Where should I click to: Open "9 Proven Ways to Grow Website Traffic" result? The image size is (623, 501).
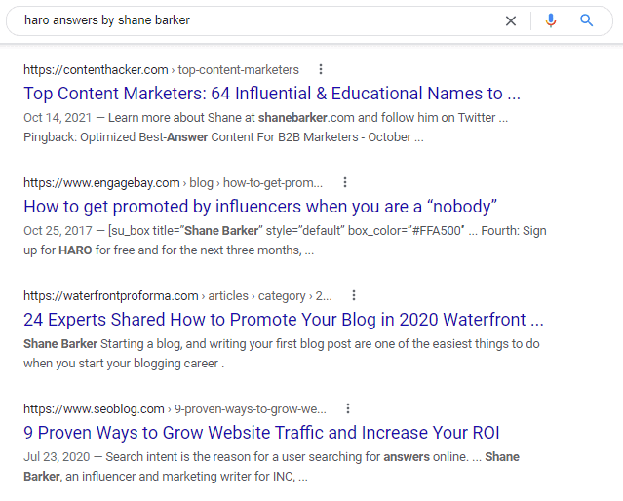261,433
